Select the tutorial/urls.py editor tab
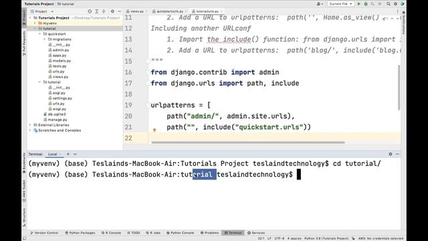This screenshot has width=428, height=241. (x=207, y=11)
